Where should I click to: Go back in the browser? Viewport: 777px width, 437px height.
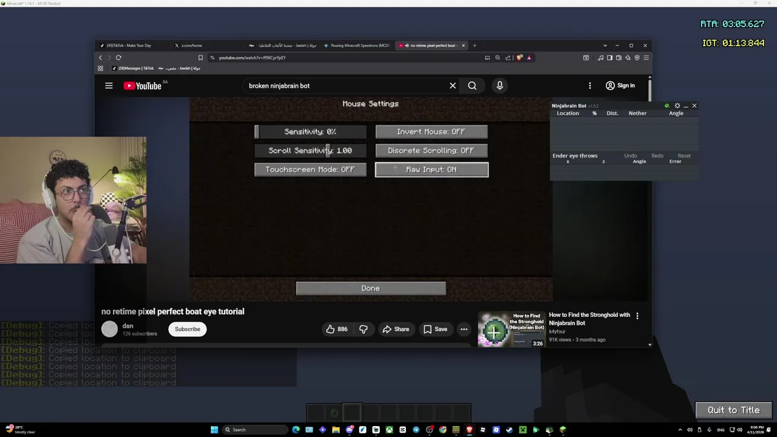[x=101, y=58]
